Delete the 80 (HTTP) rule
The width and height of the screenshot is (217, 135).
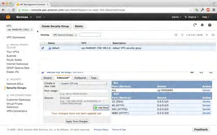coord(206,106)
